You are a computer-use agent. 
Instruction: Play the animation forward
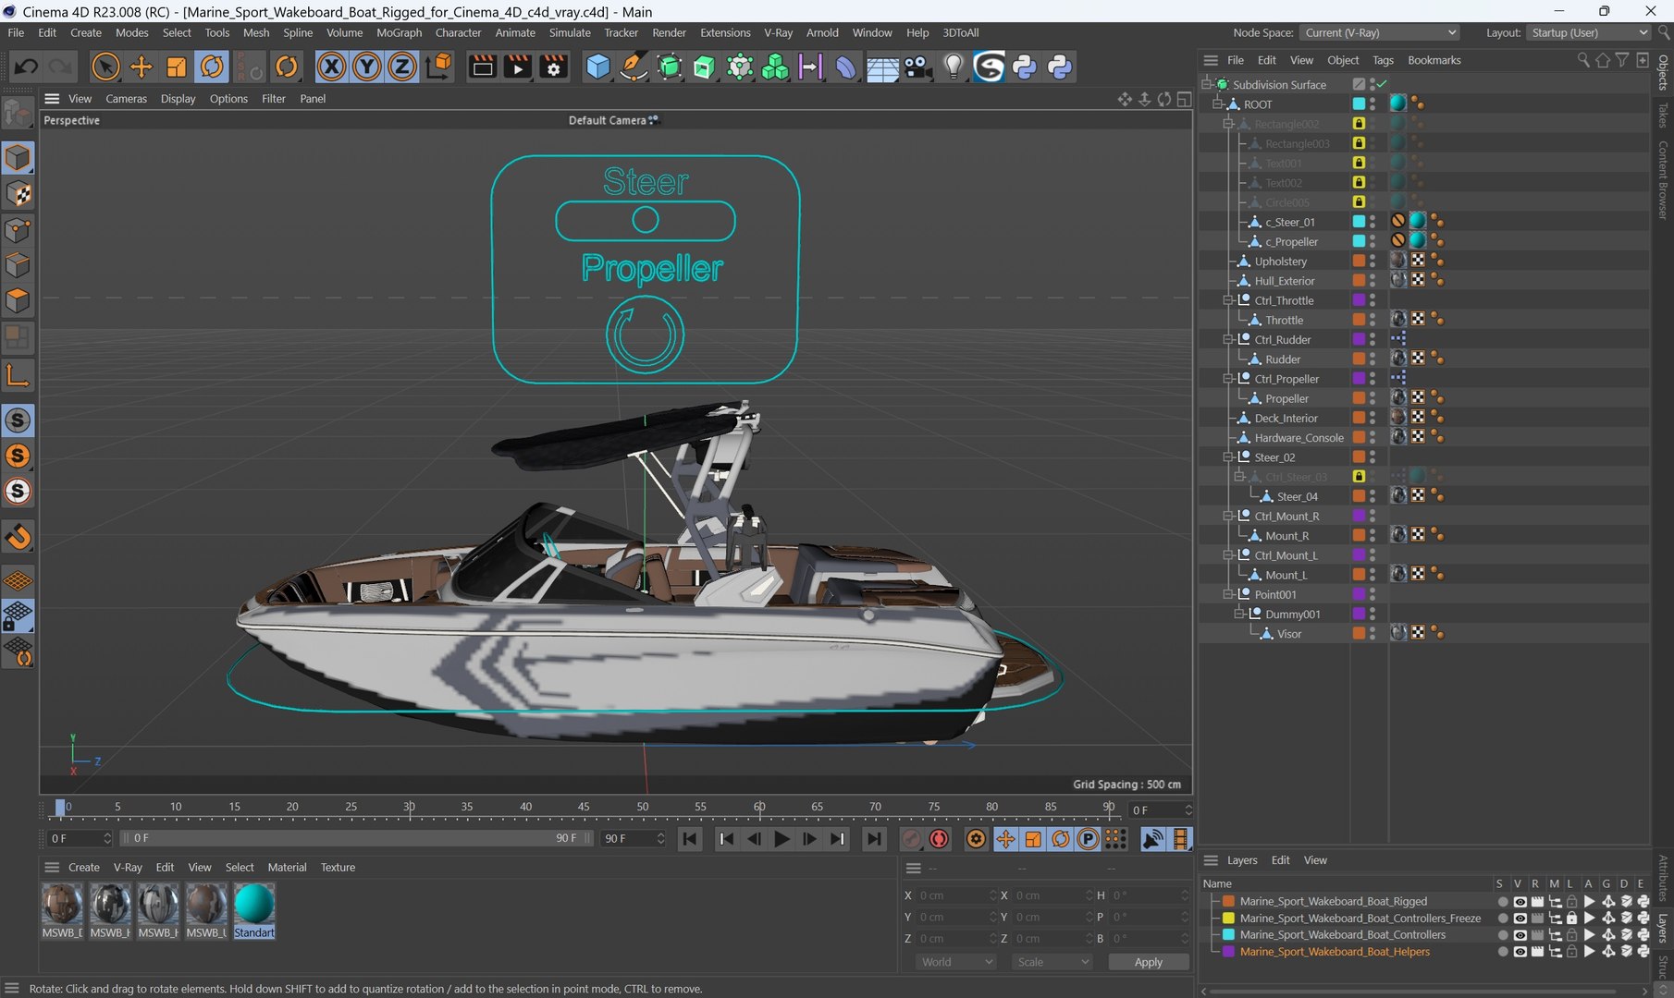point(782,838)
